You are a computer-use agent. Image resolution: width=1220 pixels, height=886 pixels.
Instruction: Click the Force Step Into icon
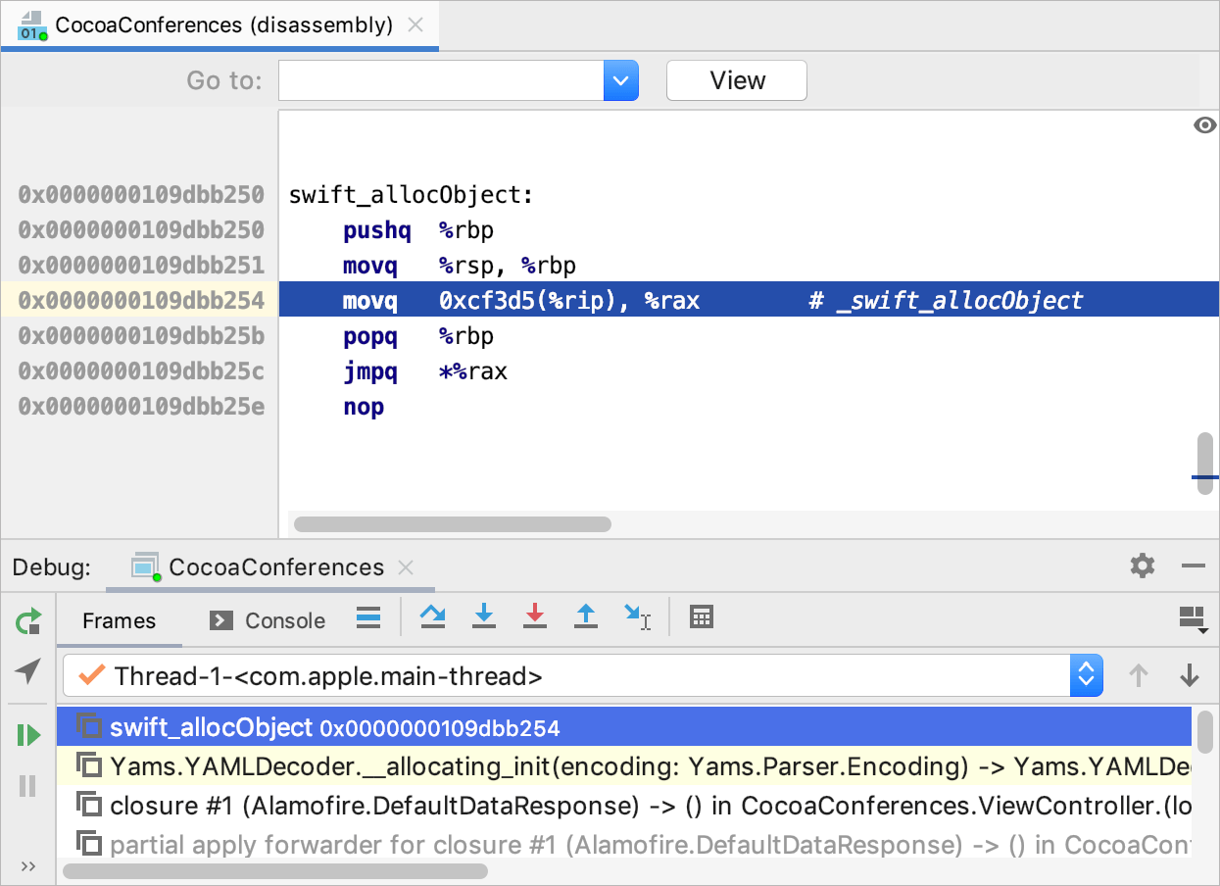coord(534,616)
